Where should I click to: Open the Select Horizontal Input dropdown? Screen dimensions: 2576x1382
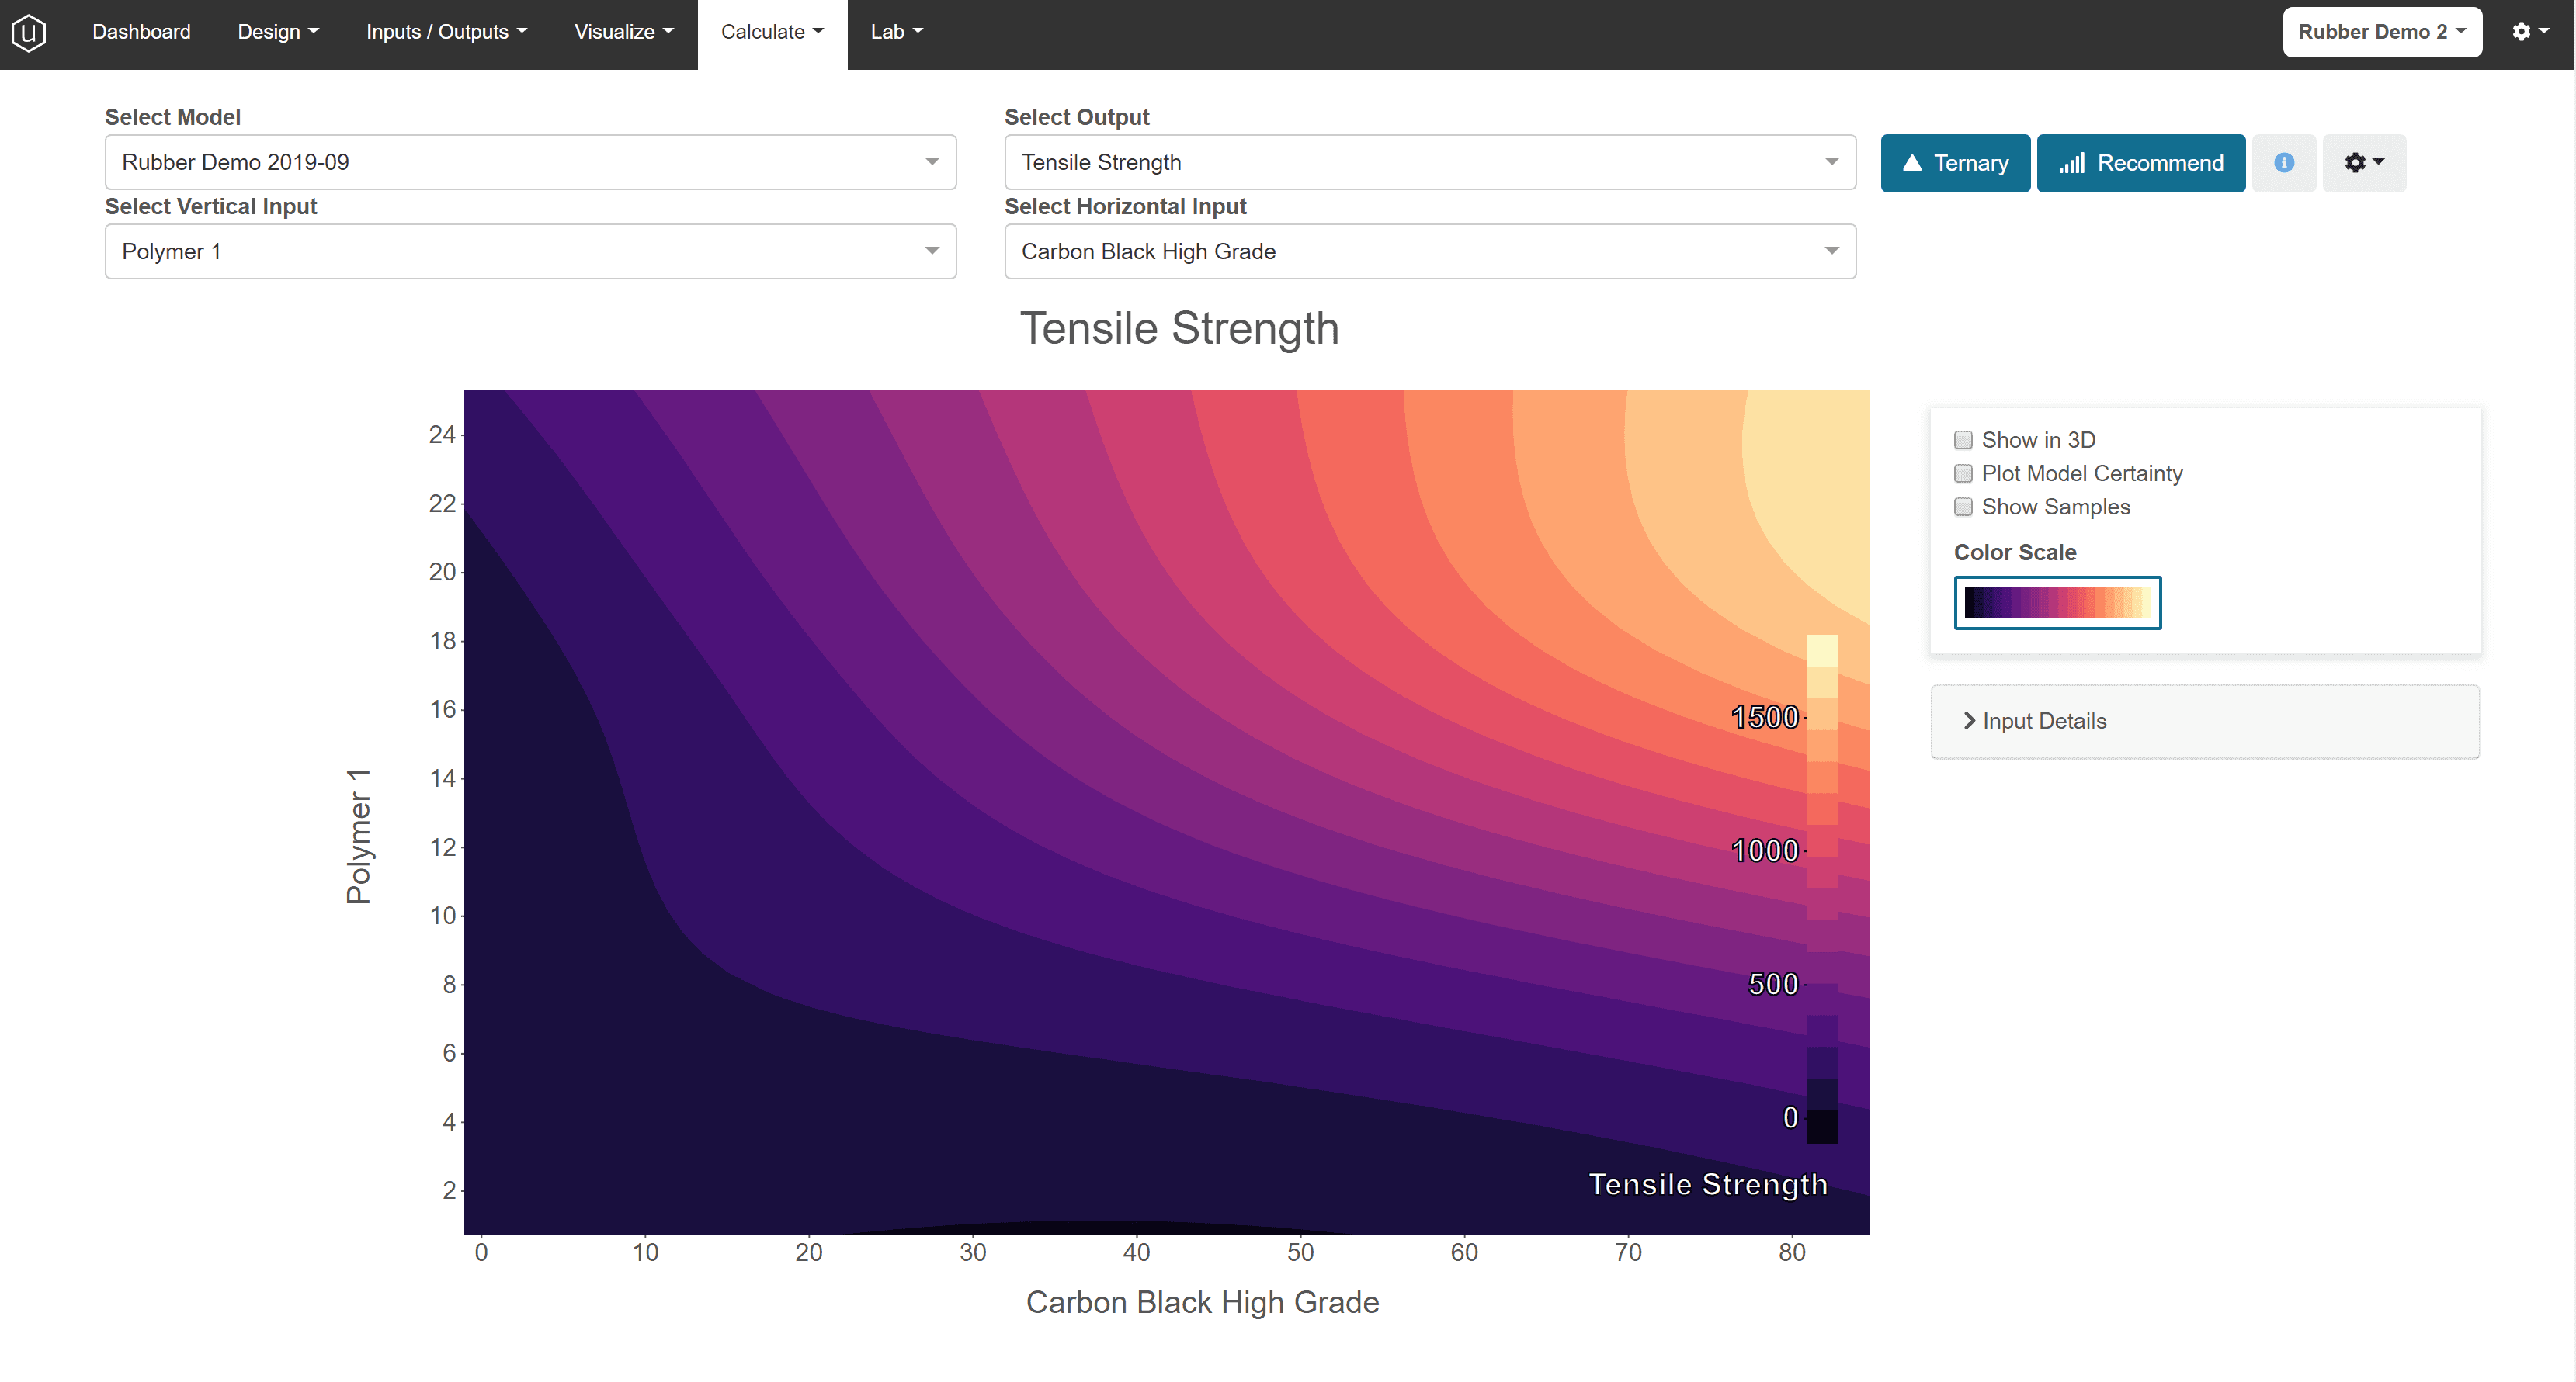point(1429,252)
